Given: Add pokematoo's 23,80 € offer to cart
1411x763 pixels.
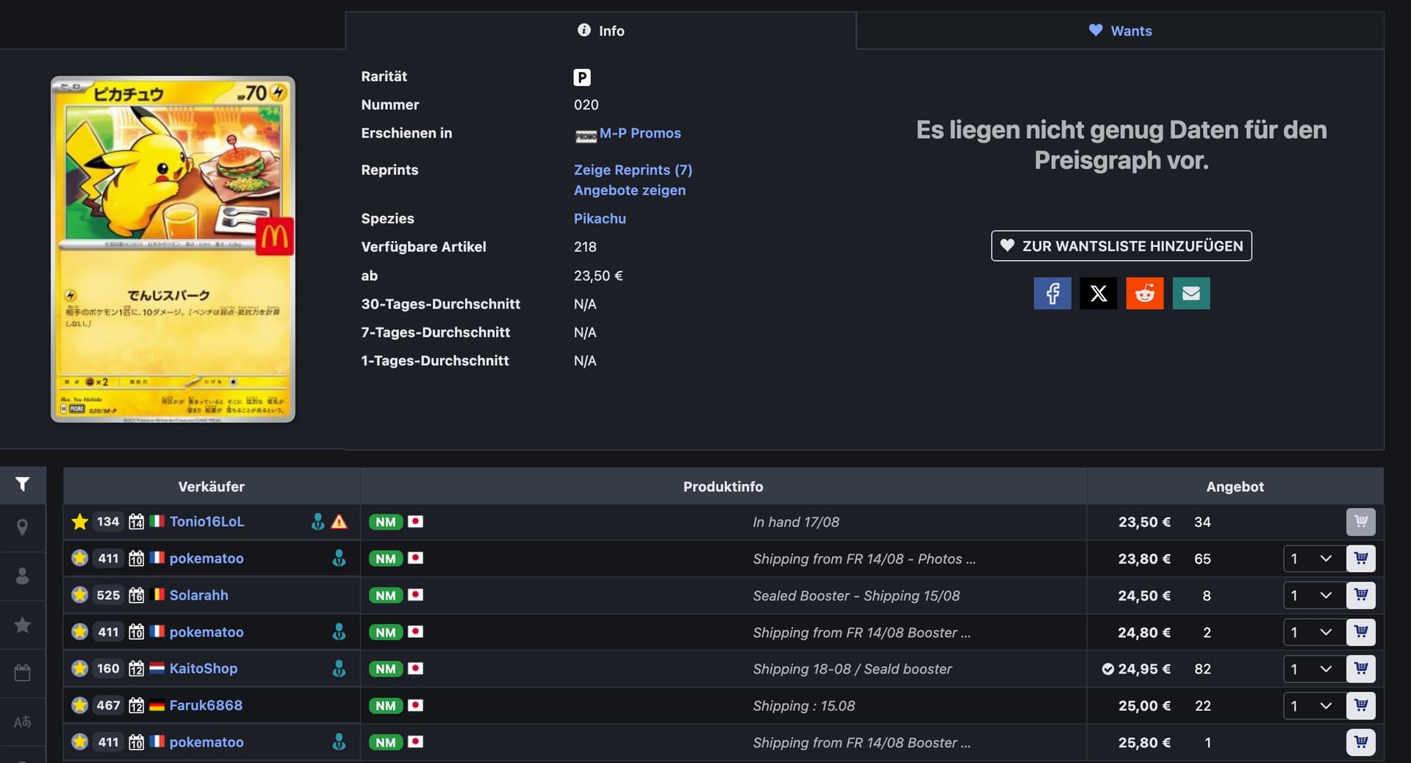Looking at the screenshot, I should coord(1361,559).
